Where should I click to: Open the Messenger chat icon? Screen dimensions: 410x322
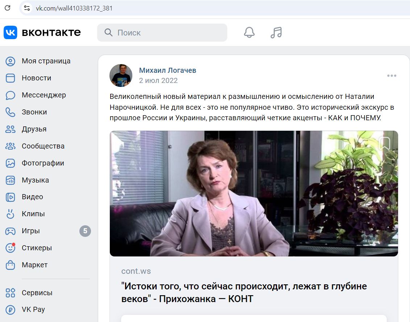click(11, 95)
